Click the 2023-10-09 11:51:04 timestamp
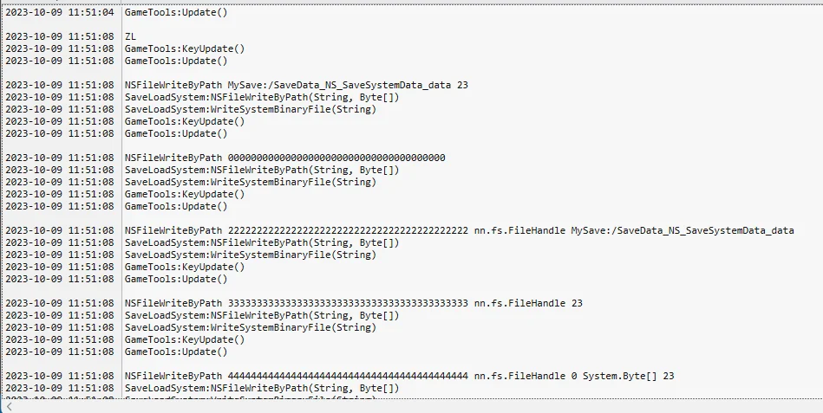Screen dimensions: 823x413 (x=59, y=13)
